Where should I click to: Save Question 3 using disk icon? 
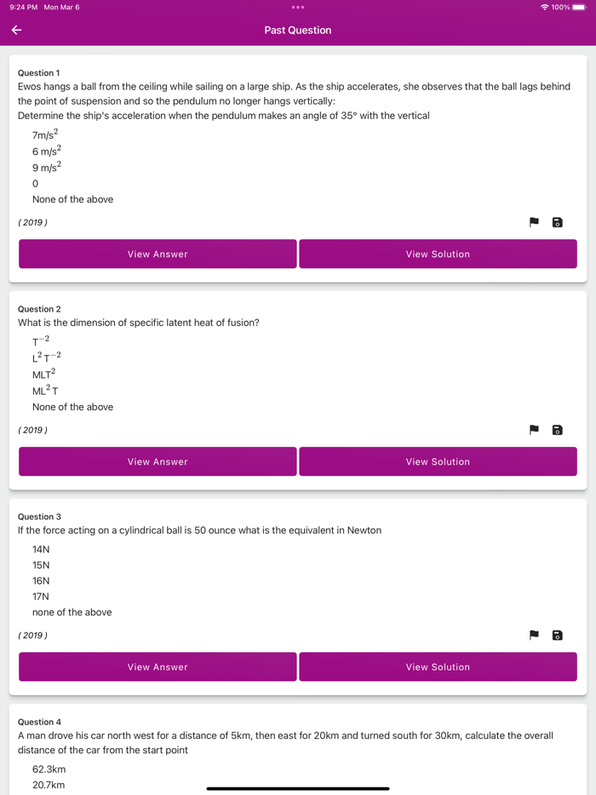click(x=558, y=635)
